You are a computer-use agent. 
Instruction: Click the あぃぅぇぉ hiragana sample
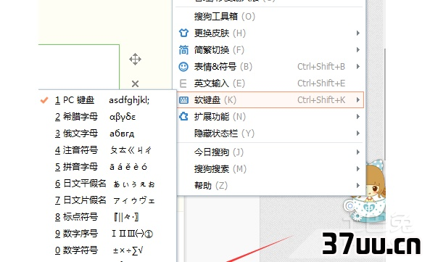pos(134,184)
